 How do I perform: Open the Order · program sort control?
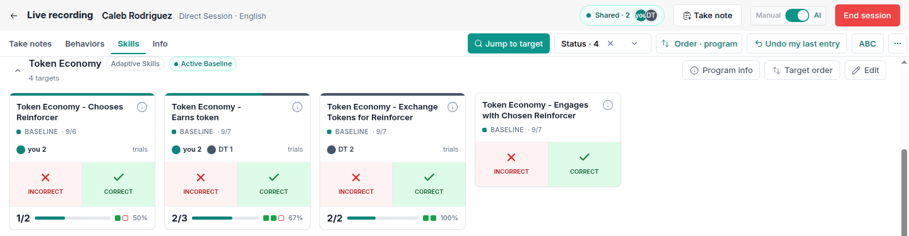coord(699,44)
